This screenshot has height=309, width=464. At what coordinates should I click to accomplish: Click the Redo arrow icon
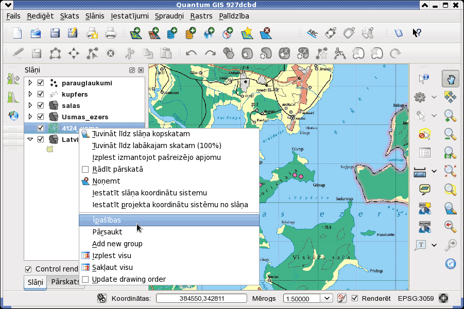(x=210, y=53)
